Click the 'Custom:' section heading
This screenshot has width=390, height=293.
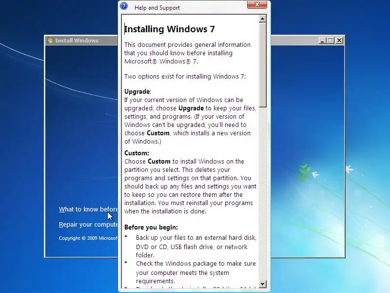point(136,153)
